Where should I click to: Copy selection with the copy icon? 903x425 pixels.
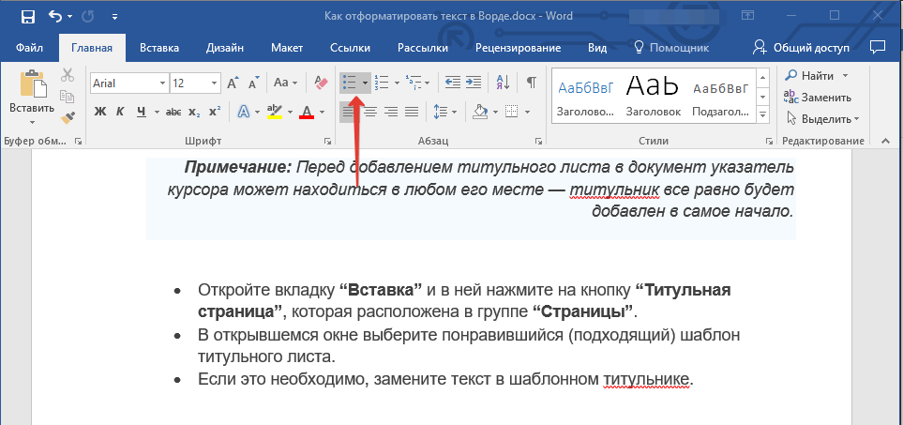pos(68,97)
